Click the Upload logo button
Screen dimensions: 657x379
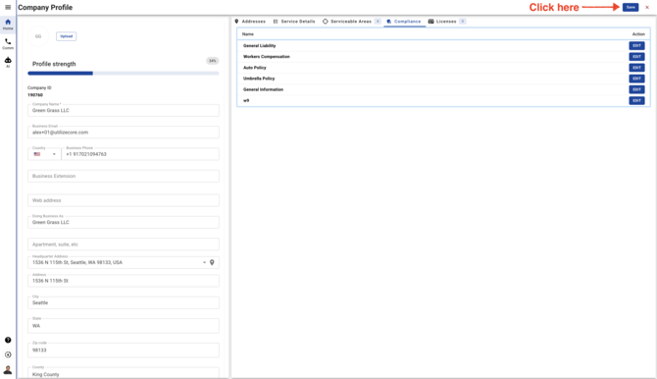(x=67, y=36)
